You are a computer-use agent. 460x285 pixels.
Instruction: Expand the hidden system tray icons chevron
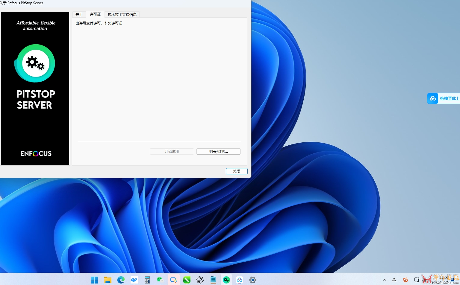tap(385, 280)
